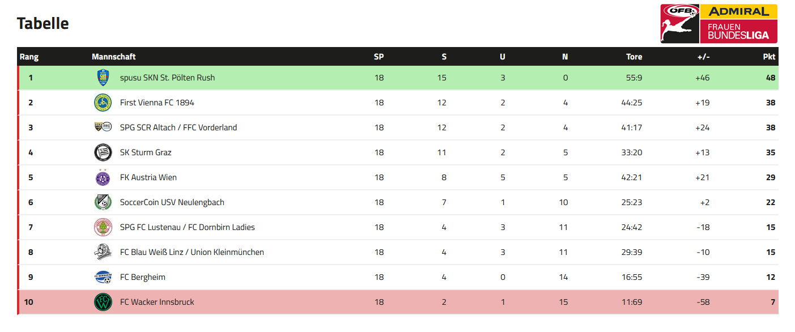Click the Mannschaft column header
Image resolution: width=795 pixels, height=332 pixels.
click(113, 57)
